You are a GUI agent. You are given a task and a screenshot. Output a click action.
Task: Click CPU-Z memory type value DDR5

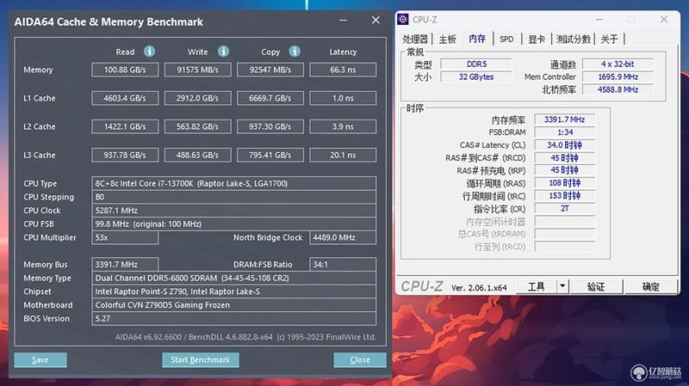476,64
